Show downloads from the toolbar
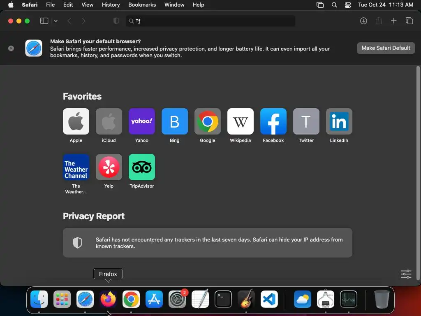This screenshot has height=316, width=421. 363,21
